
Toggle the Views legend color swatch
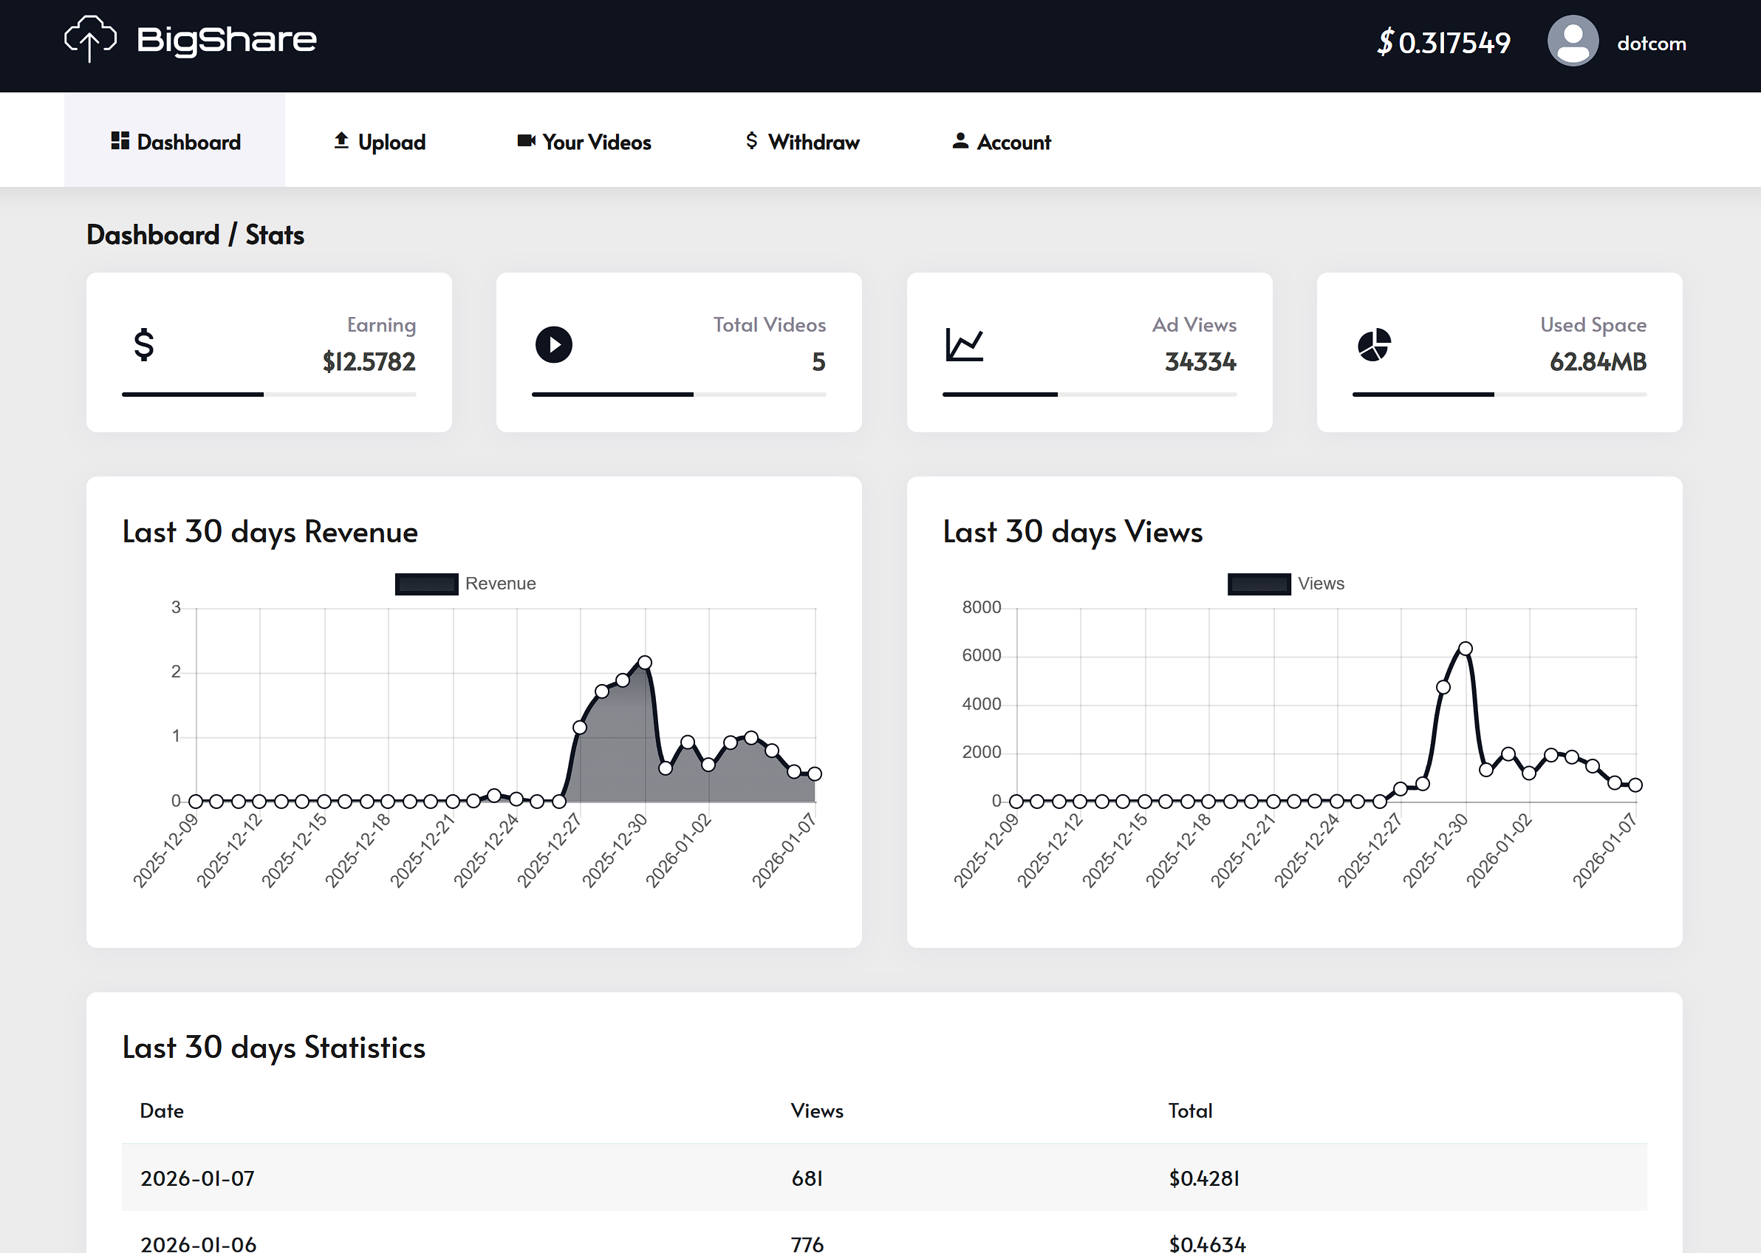[1259, 584]
